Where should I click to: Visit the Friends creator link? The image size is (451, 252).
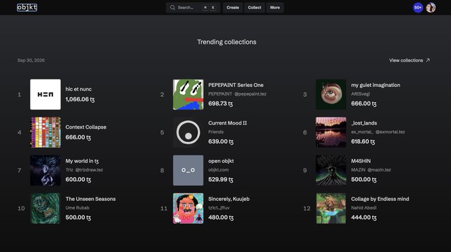(x=216, y=132)
